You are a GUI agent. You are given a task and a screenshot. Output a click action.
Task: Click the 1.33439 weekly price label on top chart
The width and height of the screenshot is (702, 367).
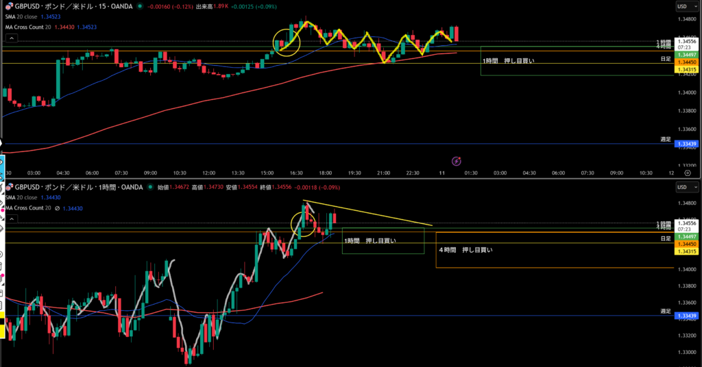(x=686, y=144)
